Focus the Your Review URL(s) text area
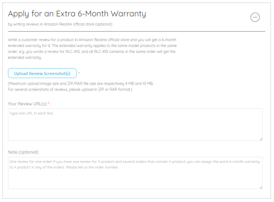The height and width of the screenshot is (202, 274). pos(135,125)
